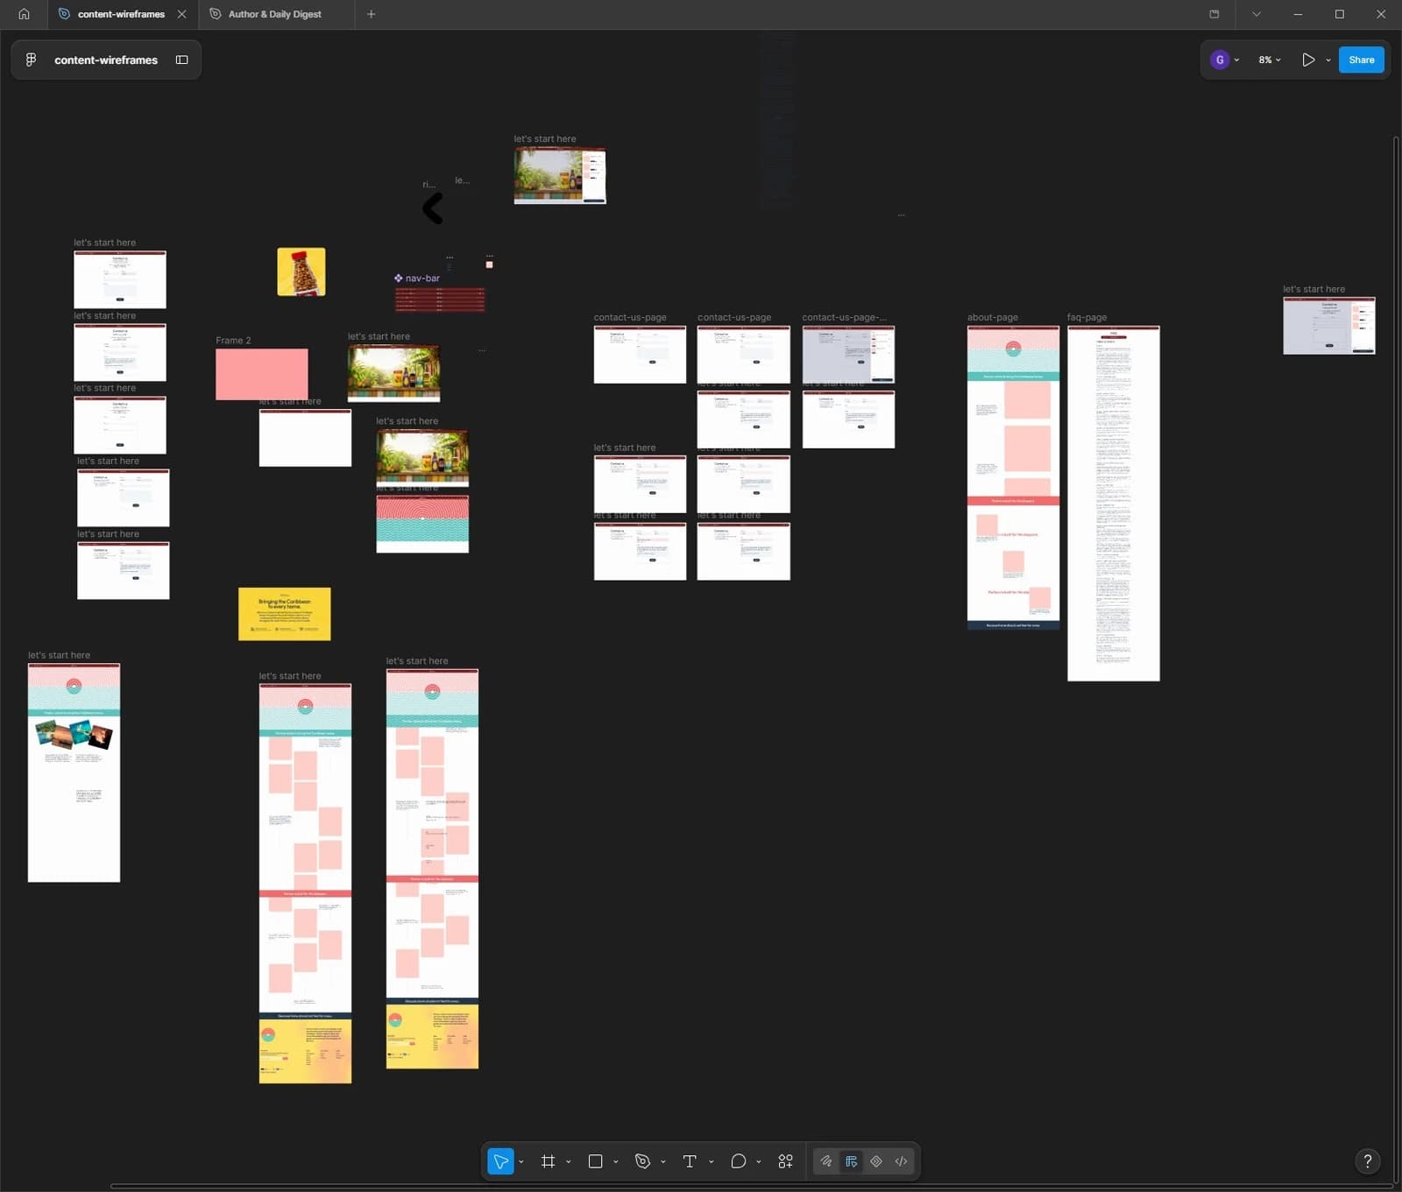The width and height of the screenshot is (1402, 1192).
Task: Switch to Draw mode
Action: coord(826,1161)
